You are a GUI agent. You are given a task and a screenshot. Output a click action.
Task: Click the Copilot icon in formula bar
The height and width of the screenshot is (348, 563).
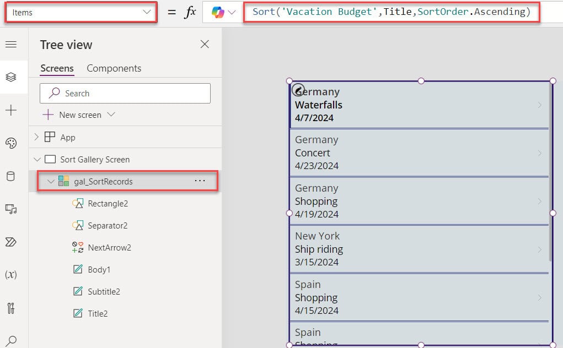click(x=218, y=12)
